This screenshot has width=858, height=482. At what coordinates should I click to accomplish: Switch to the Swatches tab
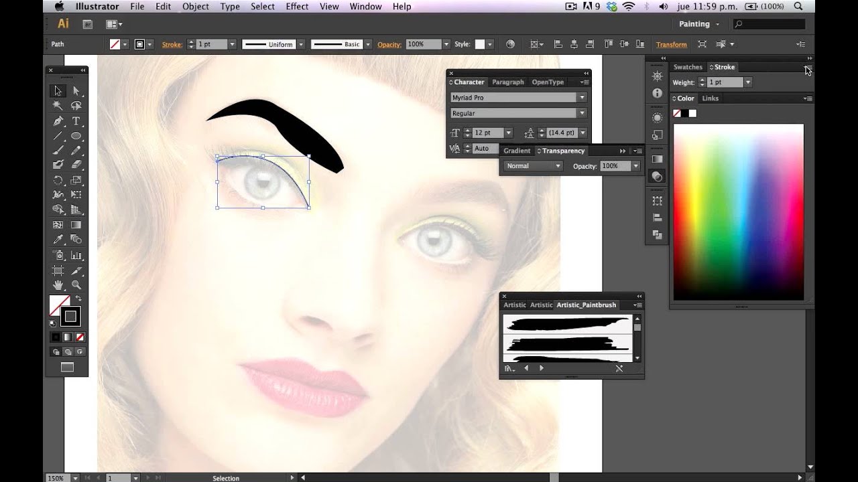688,67
